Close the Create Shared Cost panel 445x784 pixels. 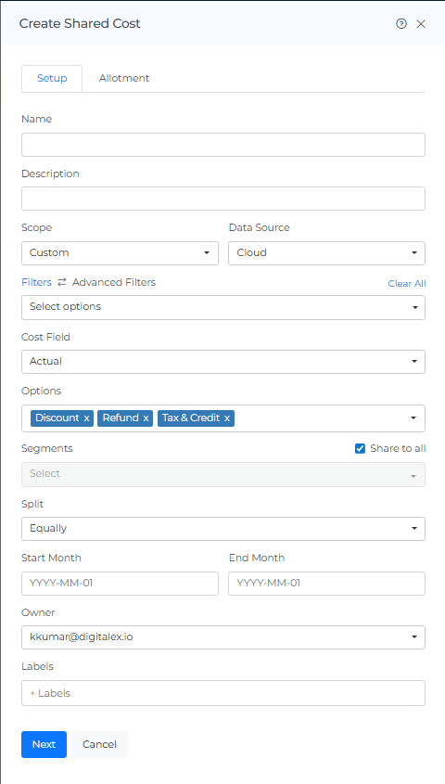click(x=421, y=23)
